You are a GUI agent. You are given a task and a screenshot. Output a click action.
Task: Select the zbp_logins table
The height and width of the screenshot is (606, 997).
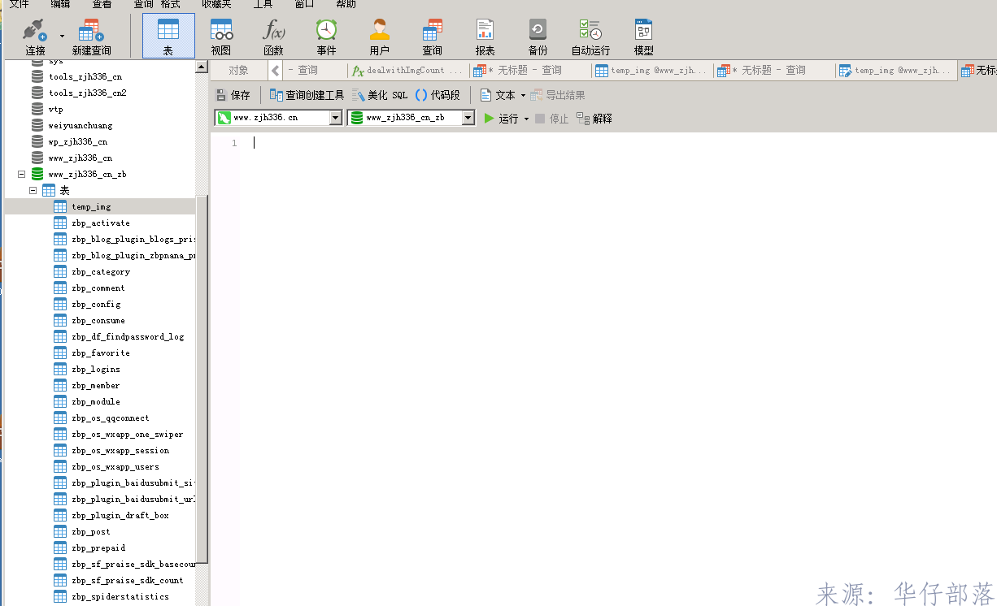pyautogui.click(x=95, y=369)
